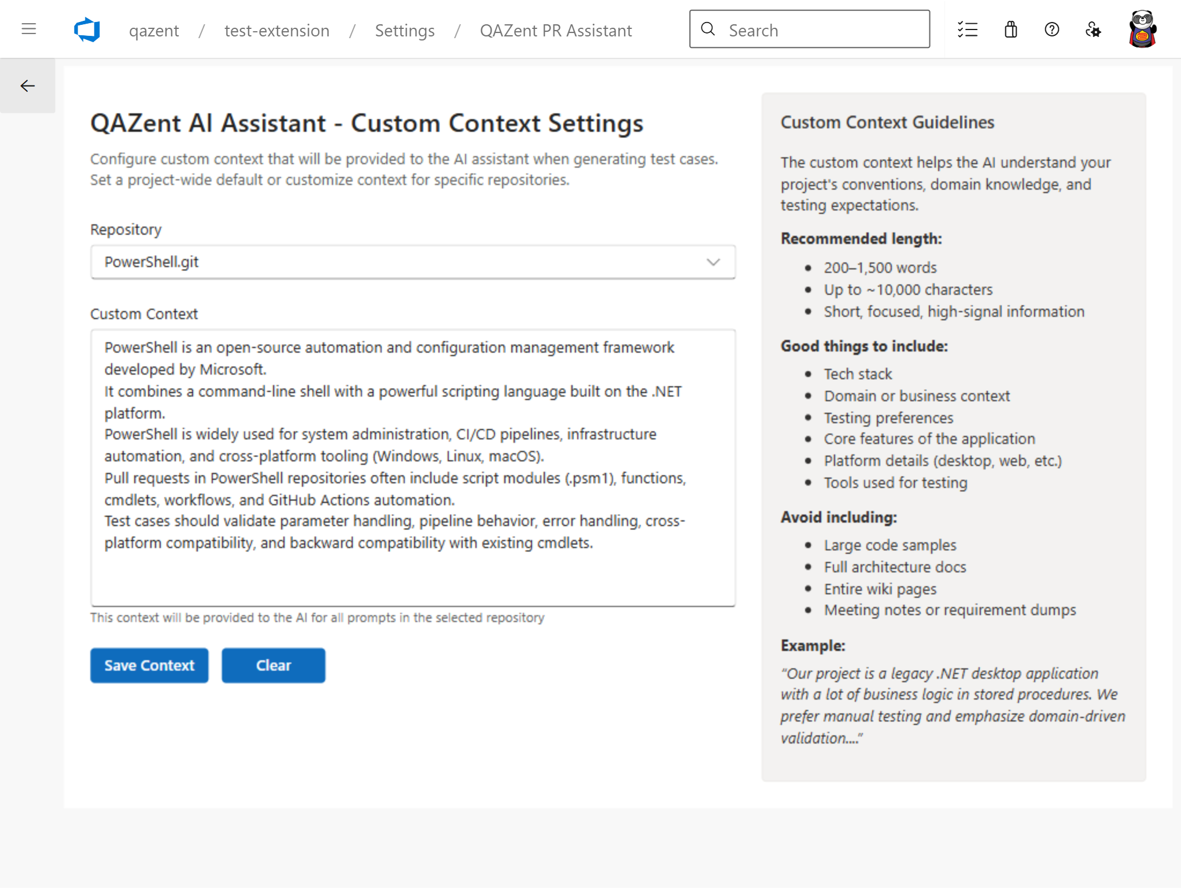1181x888 pixels.
Task: Click the Azure DevOps logo
Action: click(85, 28)
